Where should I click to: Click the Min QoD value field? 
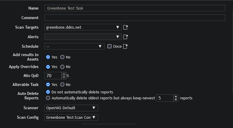53,76
